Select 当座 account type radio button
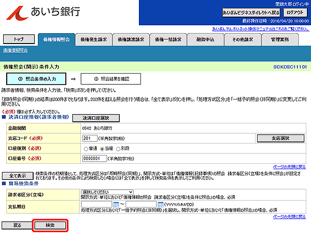Screen dimensions: 311x241 coord(102,149)
